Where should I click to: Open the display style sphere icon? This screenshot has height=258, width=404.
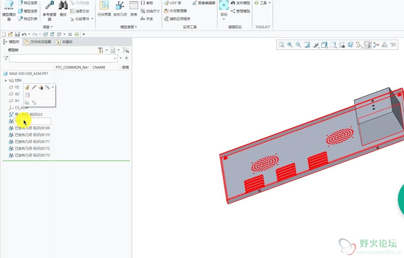[316, 45]
